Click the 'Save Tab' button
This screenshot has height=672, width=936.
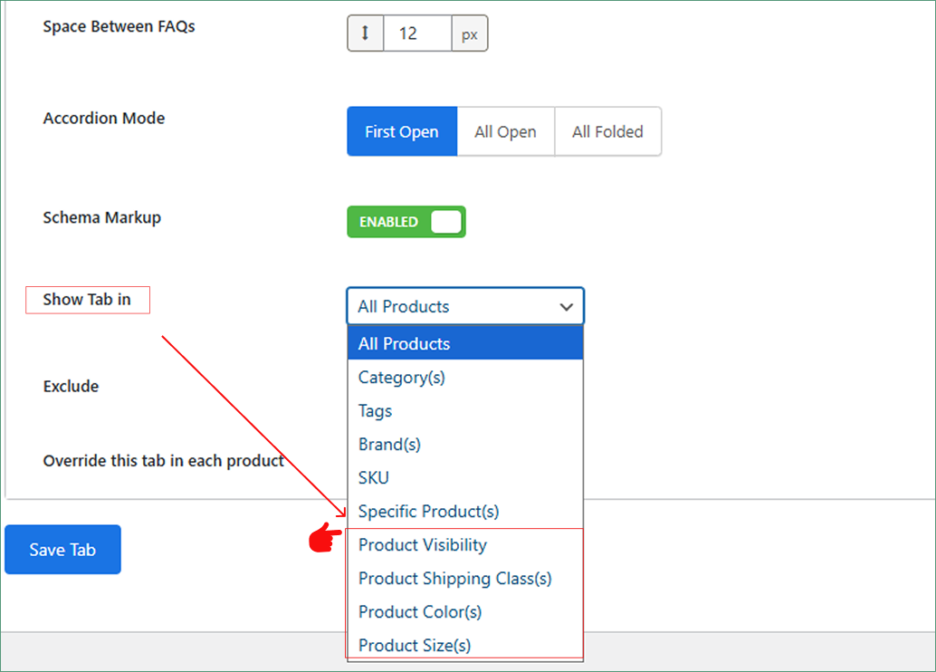[62, 549]
